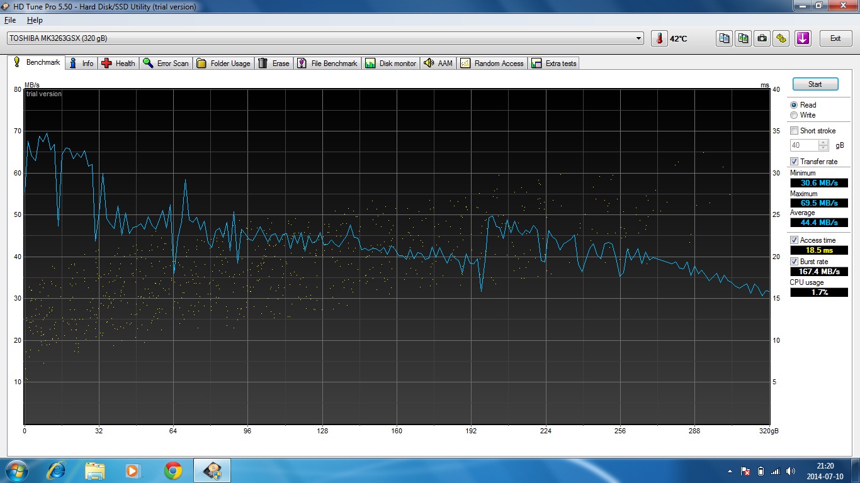Open the AAM tab
This screenshot has height=483, width=860.
click(438, 64)
